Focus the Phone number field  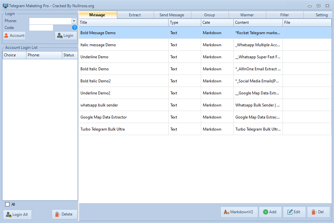point(50,21)
